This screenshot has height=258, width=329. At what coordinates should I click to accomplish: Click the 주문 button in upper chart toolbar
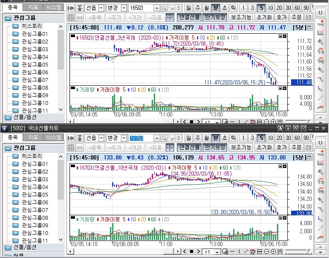[x=296, y=17]
